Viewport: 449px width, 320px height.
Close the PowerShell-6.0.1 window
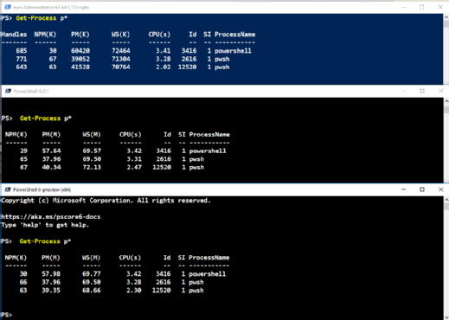point(440,91)
